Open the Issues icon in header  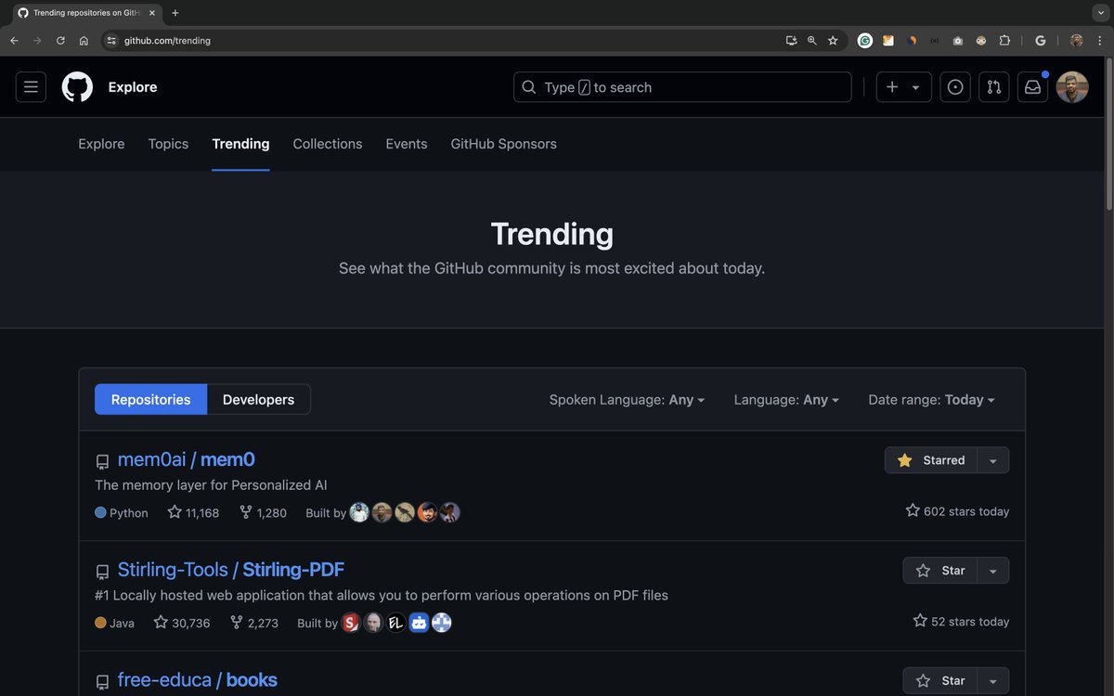(x=955, y=87)
